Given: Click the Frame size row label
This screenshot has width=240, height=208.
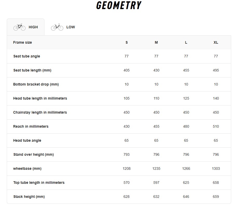Looking at the screenshot, I should click(x=23, y=42).
